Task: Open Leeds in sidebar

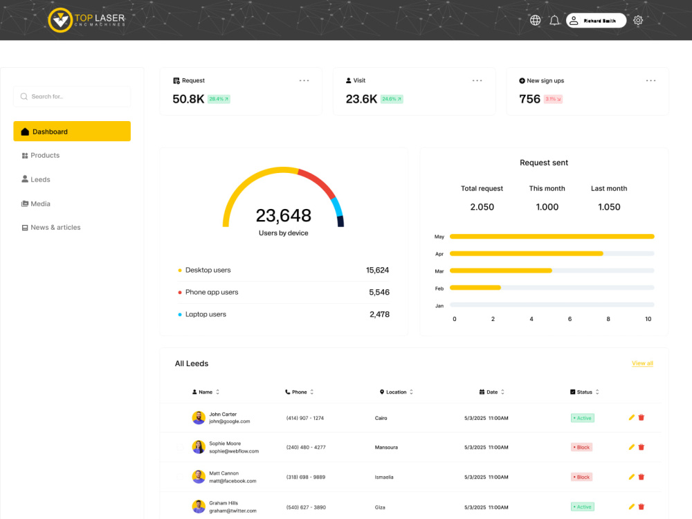Action: click(36, 179)
